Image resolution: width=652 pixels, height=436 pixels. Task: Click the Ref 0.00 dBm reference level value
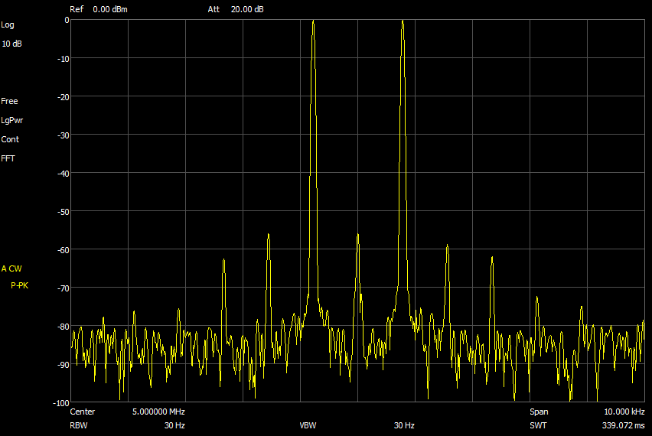pyautogui.click(x=110, y=10)
